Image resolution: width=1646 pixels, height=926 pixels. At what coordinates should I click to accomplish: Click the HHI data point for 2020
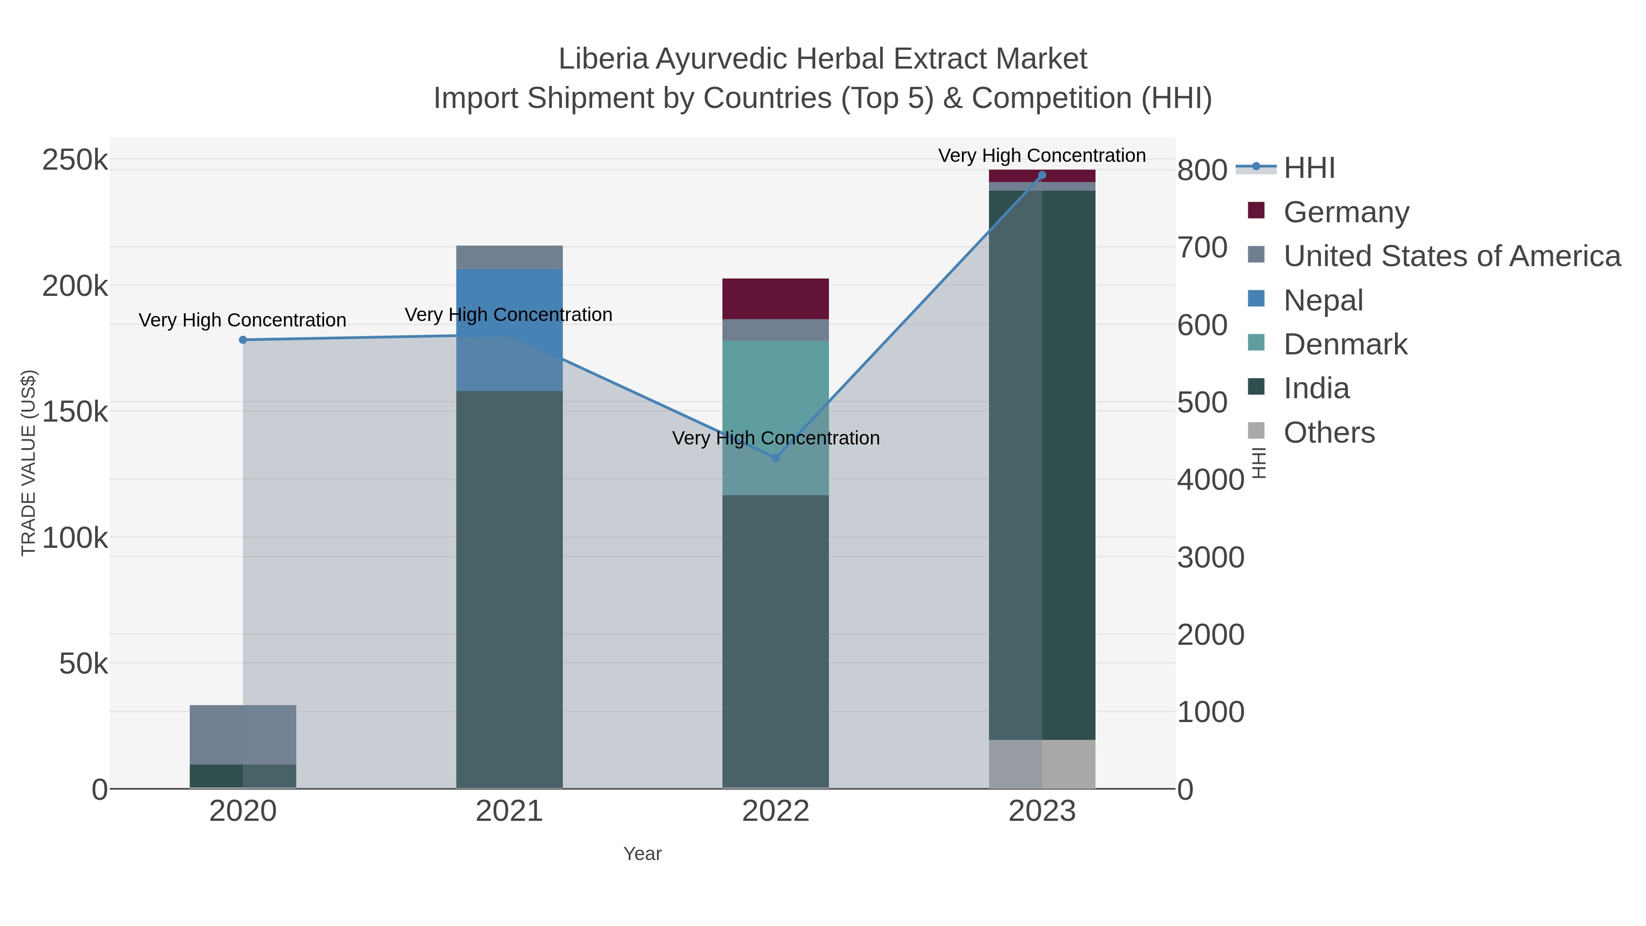pos(243,340)
